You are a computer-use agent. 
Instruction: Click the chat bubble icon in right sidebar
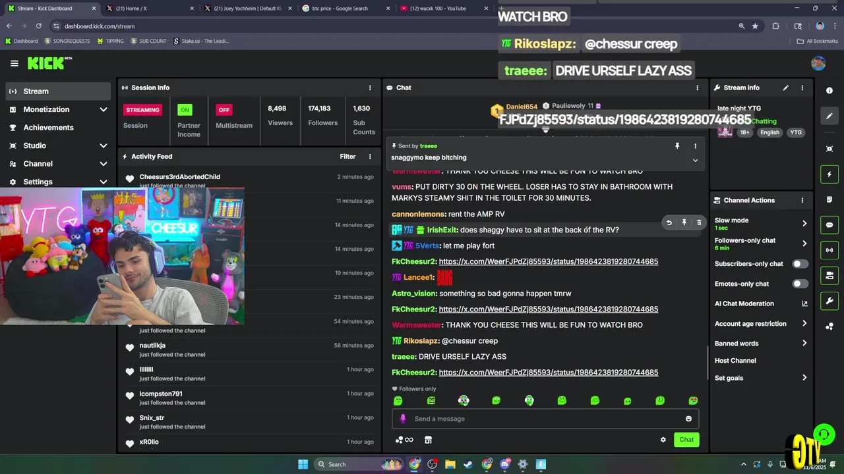click(x=829, y=225)
